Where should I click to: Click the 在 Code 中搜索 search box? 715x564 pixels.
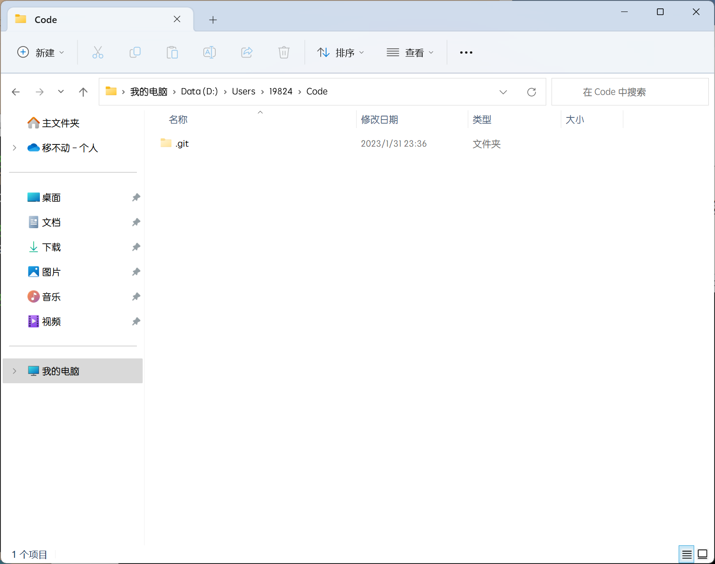(630, 92)
